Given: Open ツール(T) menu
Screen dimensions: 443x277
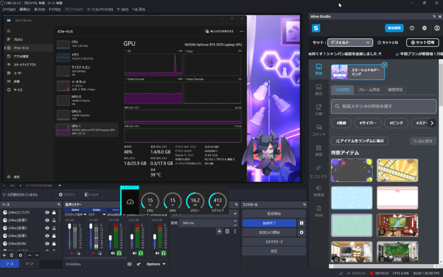Looking at the screenshot, I should tap(122, 10).
